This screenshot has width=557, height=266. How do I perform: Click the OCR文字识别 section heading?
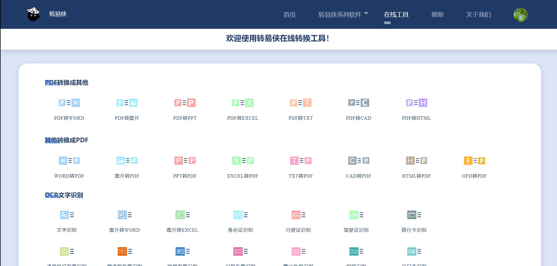(64, 195)
